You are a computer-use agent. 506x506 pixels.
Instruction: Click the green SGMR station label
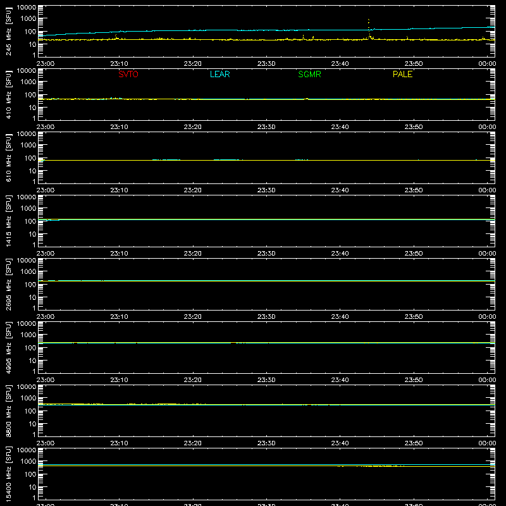coord(309,74)
